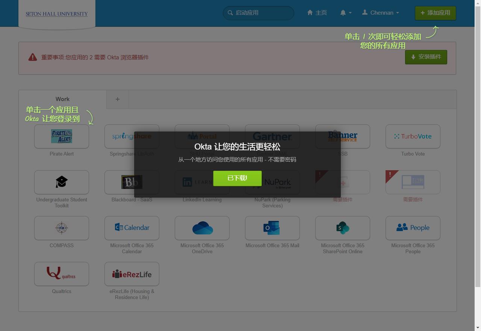This screenshot has width=481, height=331.
Task: Click the page vertical scrollbar
Action: point(478,147)
